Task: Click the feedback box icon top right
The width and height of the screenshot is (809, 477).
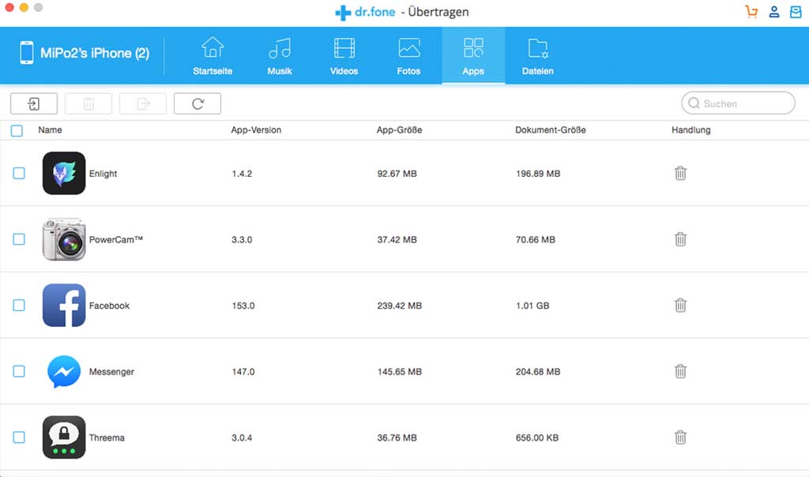Action: pos(796,12)
